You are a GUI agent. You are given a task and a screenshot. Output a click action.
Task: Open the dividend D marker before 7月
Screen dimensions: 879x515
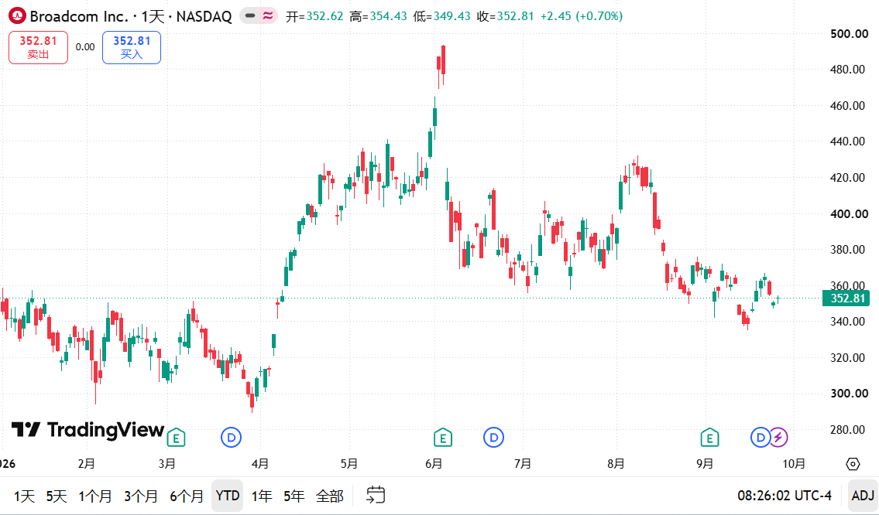coord(494,437)
